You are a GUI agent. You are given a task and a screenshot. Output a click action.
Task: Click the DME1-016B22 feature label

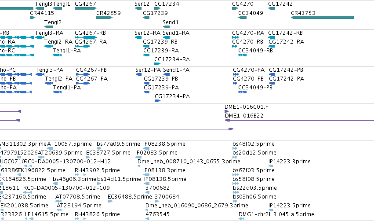[244, 116]
